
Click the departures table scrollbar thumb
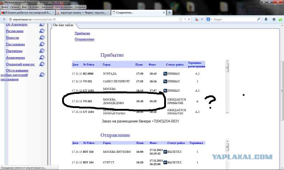pos(227,147)
